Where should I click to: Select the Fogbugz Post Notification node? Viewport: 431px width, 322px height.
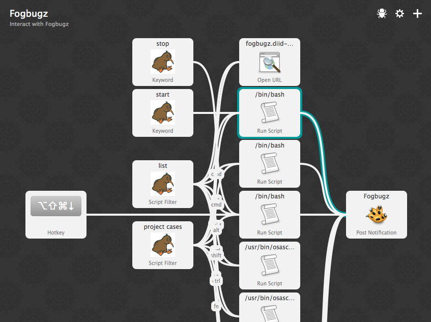(377, 215)
